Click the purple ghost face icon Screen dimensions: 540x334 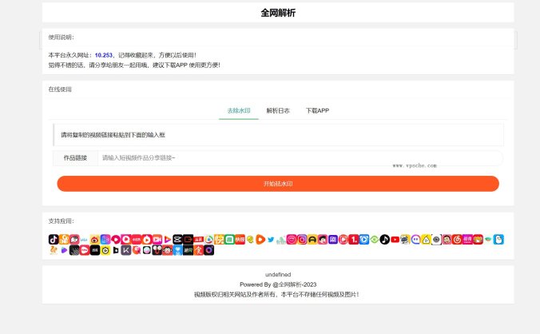[x=415, y=239]
